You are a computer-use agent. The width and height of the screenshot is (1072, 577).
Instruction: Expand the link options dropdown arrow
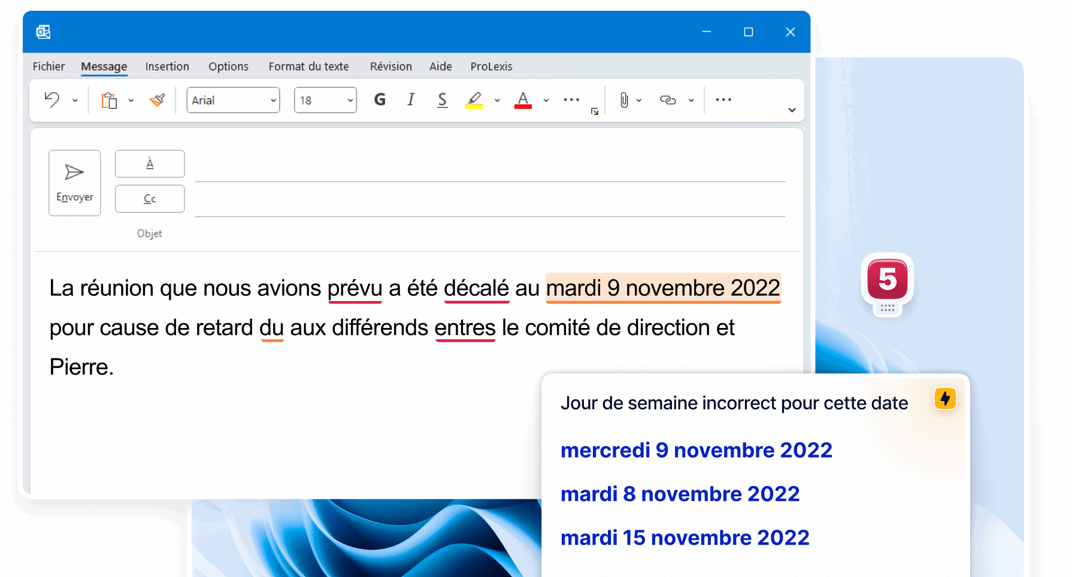[691, 101]
